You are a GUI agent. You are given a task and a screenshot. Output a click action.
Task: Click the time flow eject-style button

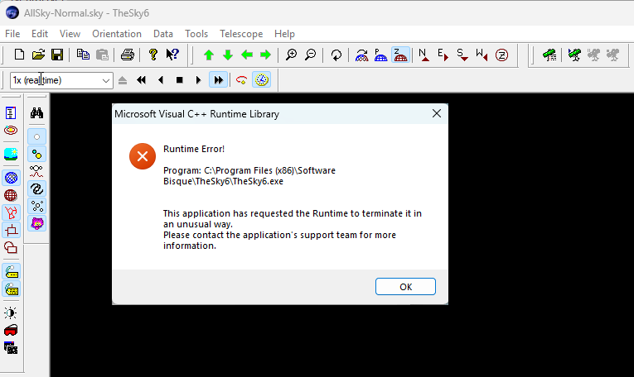(123, 80)
